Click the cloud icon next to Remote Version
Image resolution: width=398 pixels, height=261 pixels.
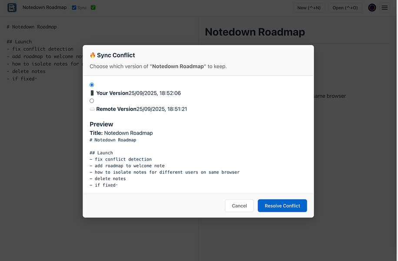[x=92, y=109]
